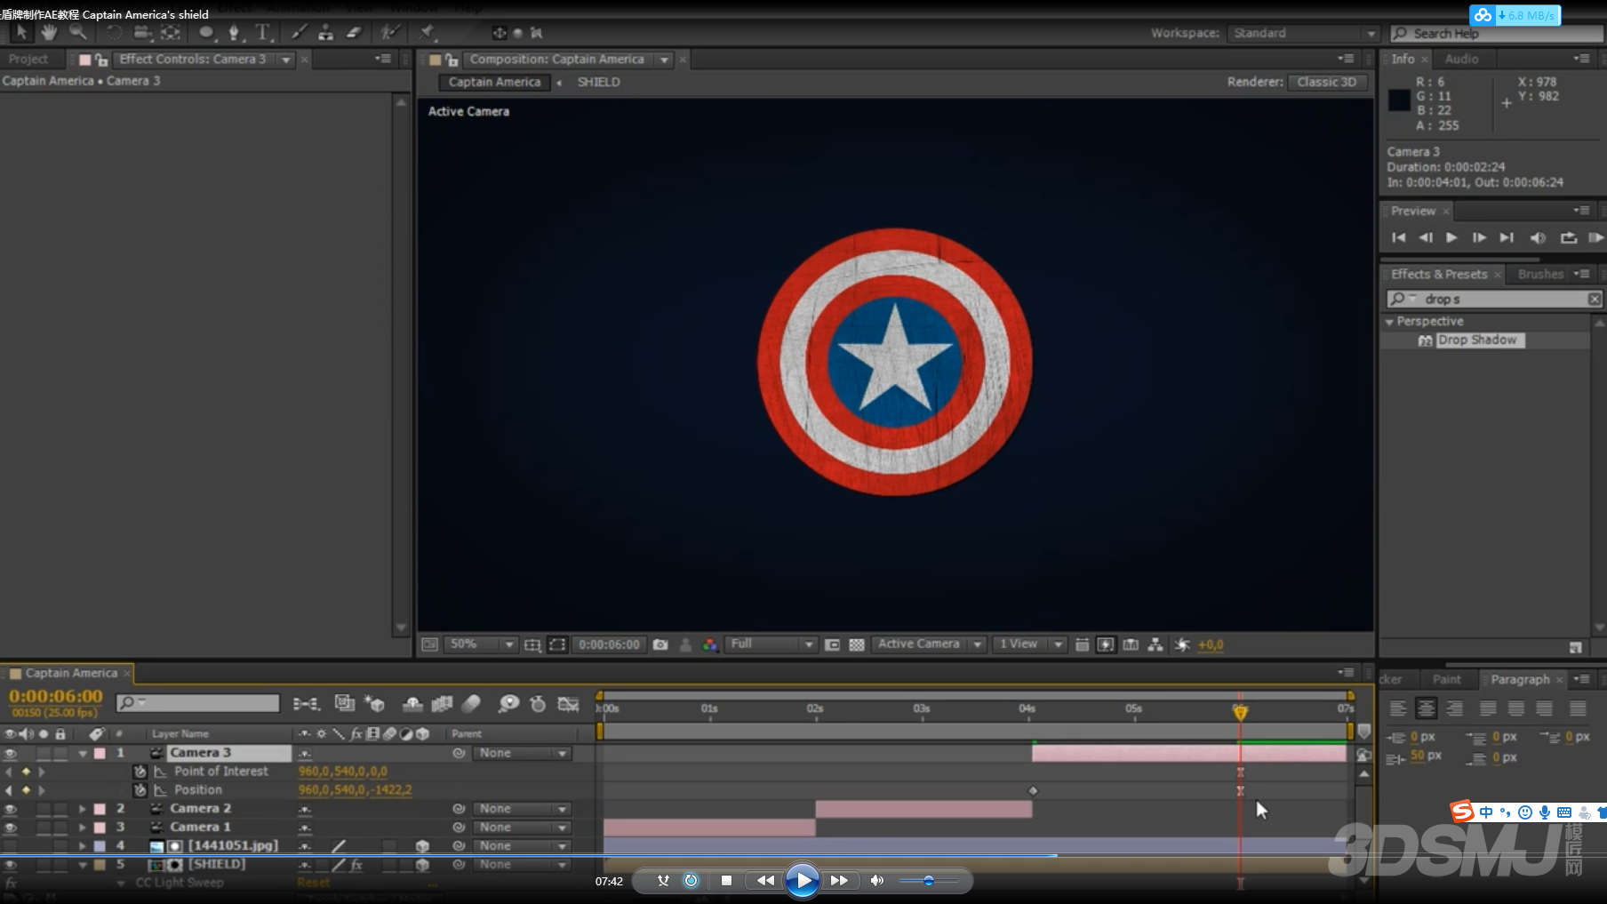Switch to the Project tab

28,59
